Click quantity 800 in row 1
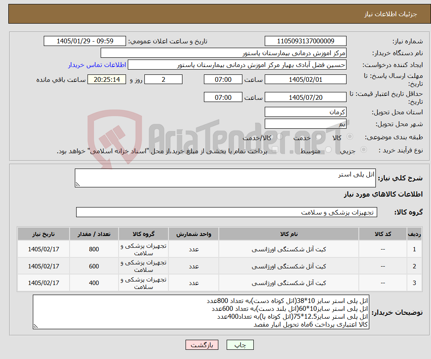Viewport: 431px width, 359px height. click(94, 249)
